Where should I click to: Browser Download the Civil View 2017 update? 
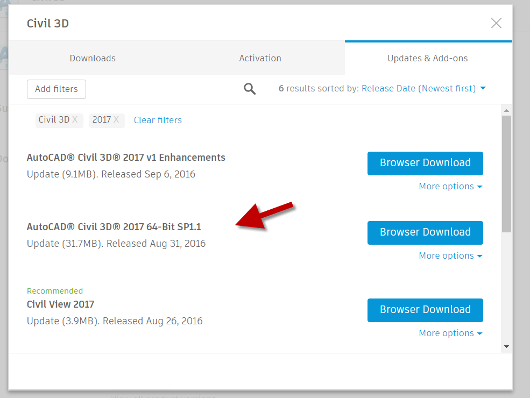[x=425, y=310]
